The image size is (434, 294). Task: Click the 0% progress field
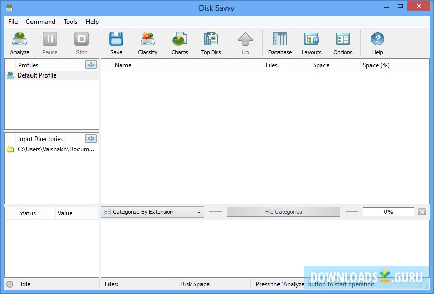[389, 212]
